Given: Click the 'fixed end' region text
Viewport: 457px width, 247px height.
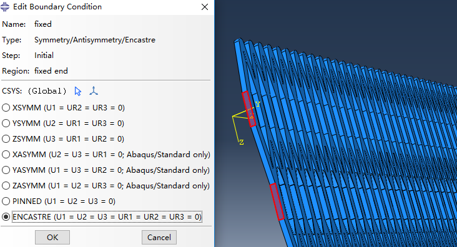Looking at the screenshot, I should 51,71.
